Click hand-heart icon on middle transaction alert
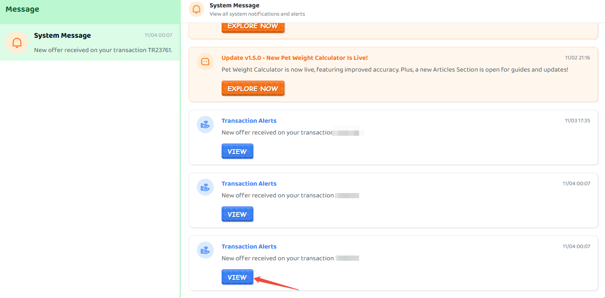Viewport: 605px width, 298px height. coord(206,187)
